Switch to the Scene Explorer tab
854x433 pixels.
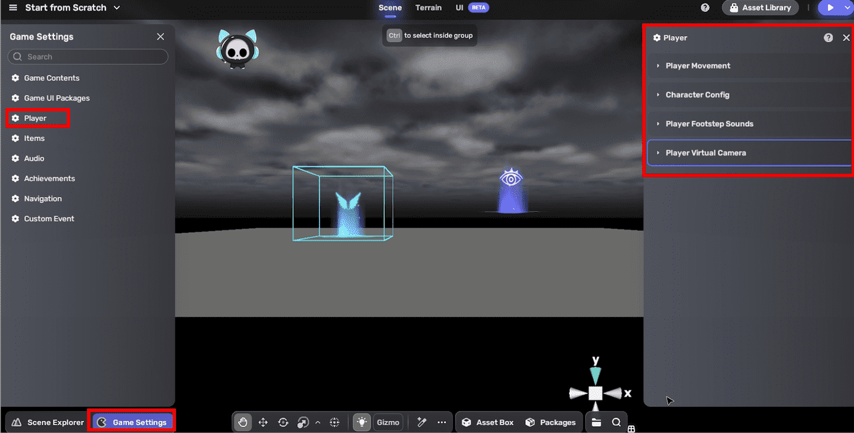tap(48, 422)
